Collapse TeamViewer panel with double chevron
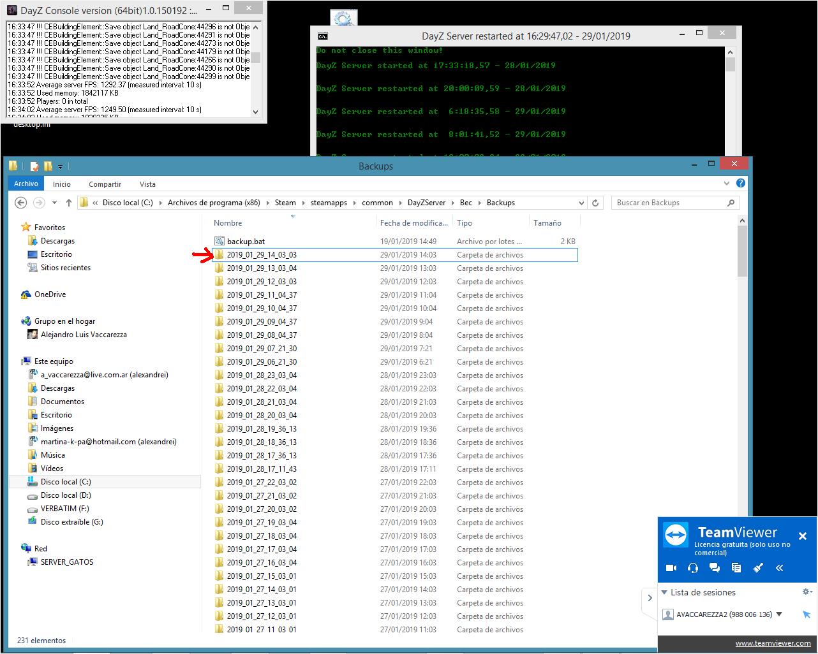 780,568
